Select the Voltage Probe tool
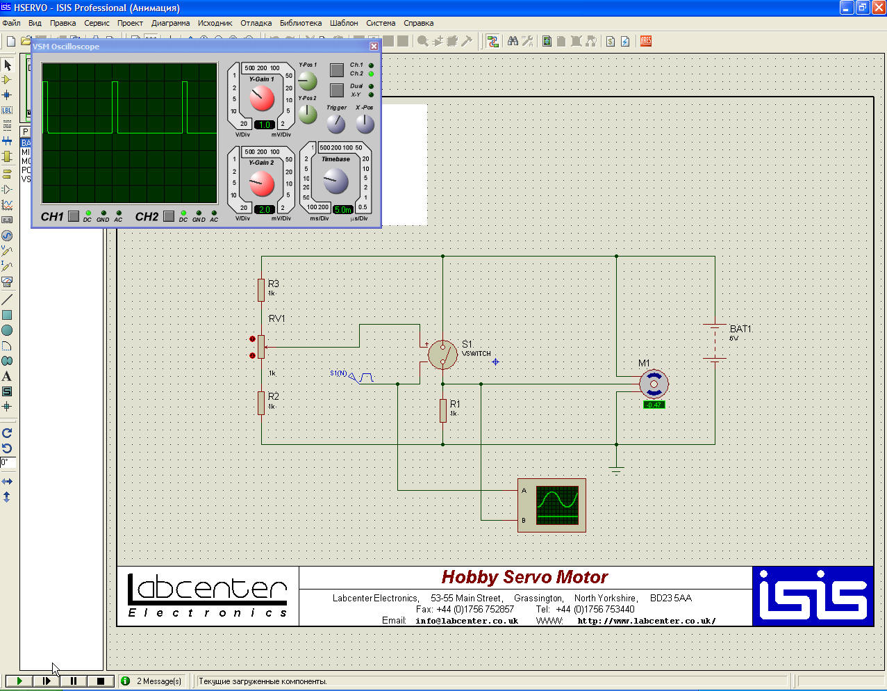This screenshot has height=691, width=887. coord(7,251)
